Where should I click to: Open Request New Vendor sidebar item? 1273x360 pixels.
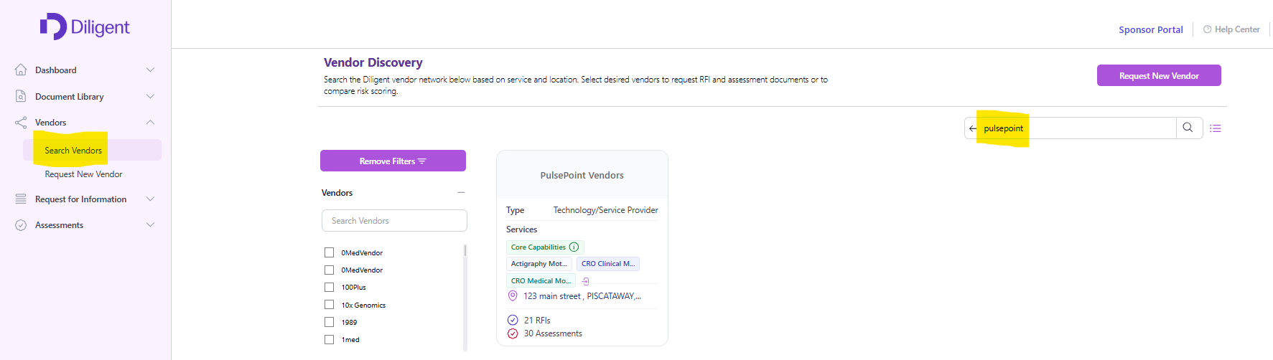click(x=83, y=174)
